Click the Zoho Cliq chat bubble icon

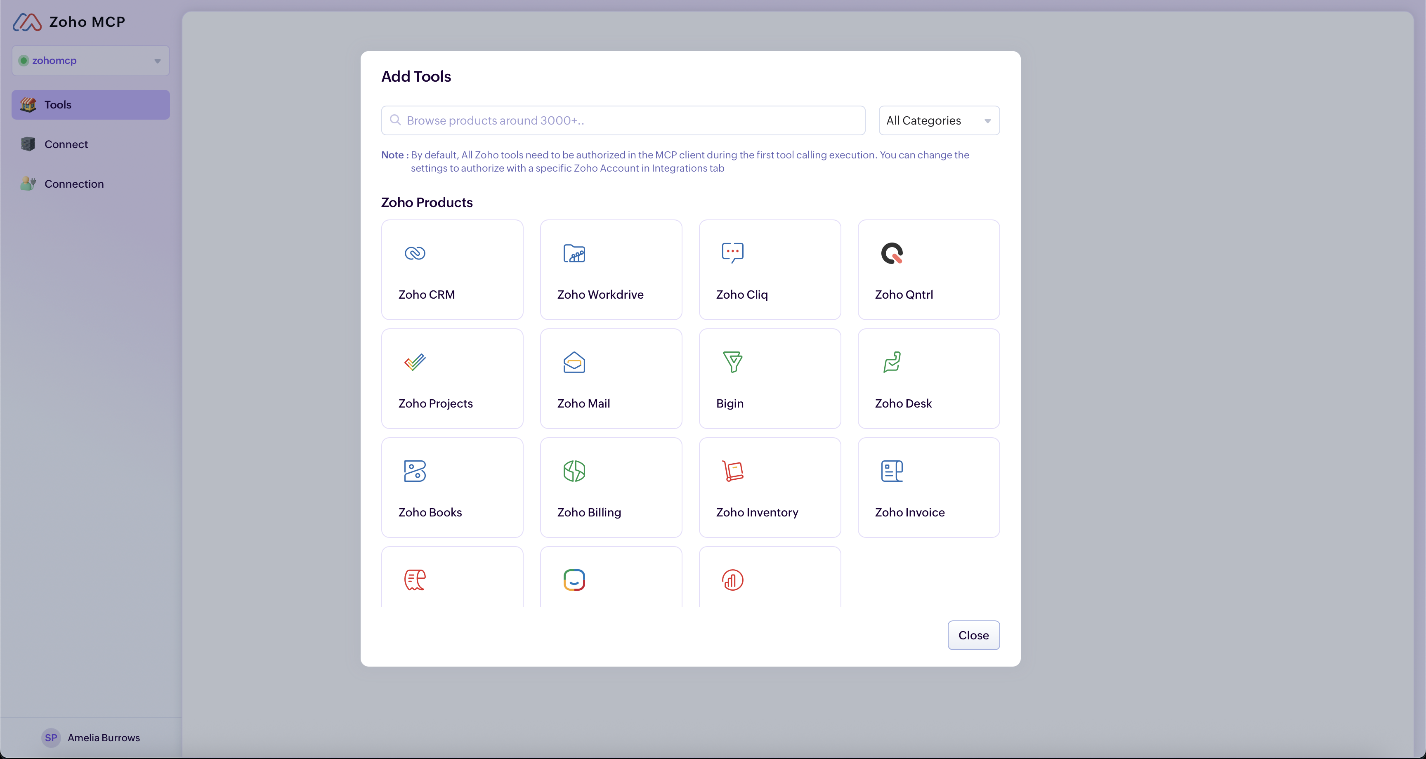coord(732,253)
